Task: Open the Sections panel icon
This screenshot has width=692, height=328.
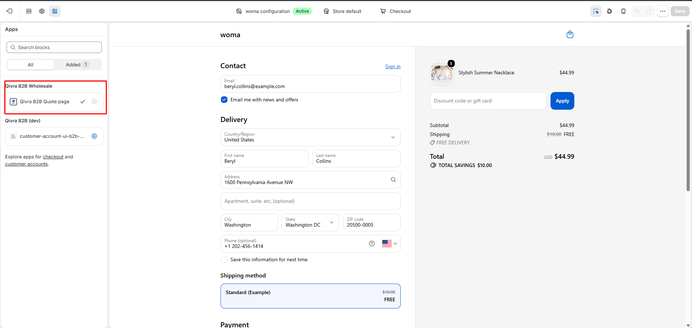Action: pyautogui.click(x=29, y=11)
